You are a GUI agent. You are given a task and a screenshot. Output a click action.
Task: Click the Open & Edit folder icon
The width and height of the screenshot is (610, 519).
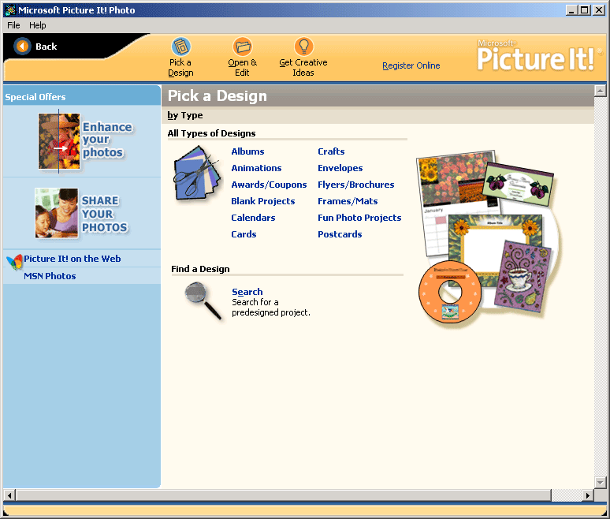242,47
